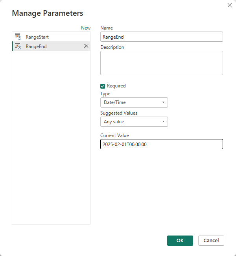Click the Current Value field with 2025-02-01T00:00:00
The image size is (236, 256).
[161, 145]
